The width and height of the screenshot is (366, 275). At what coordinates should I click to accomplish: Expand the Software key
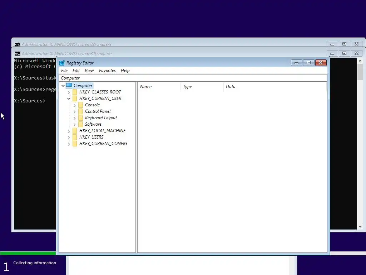point(74,125)
